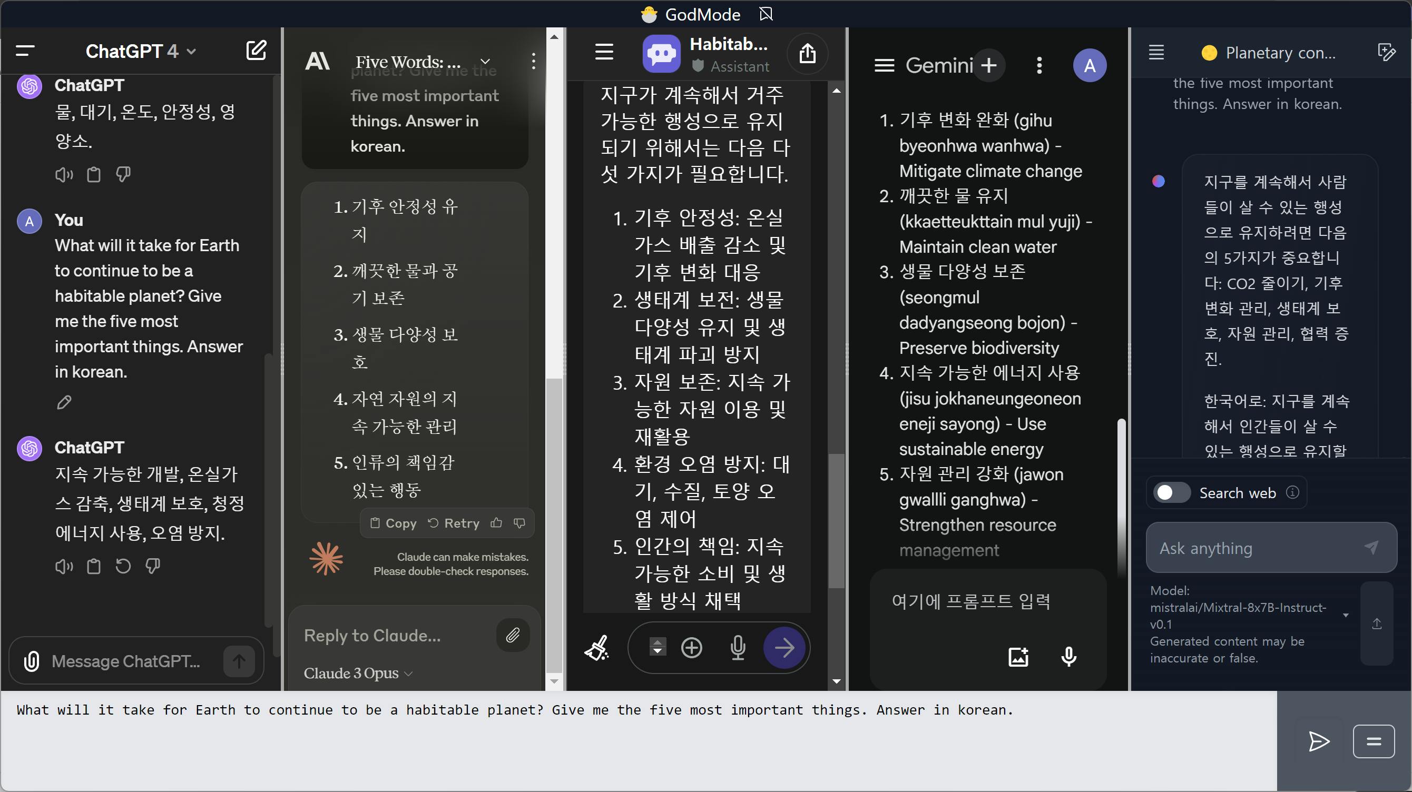Click the Copy button in Claude response
The width and height of the screenshot is (1412, 792).
click(x=394, y=523)
